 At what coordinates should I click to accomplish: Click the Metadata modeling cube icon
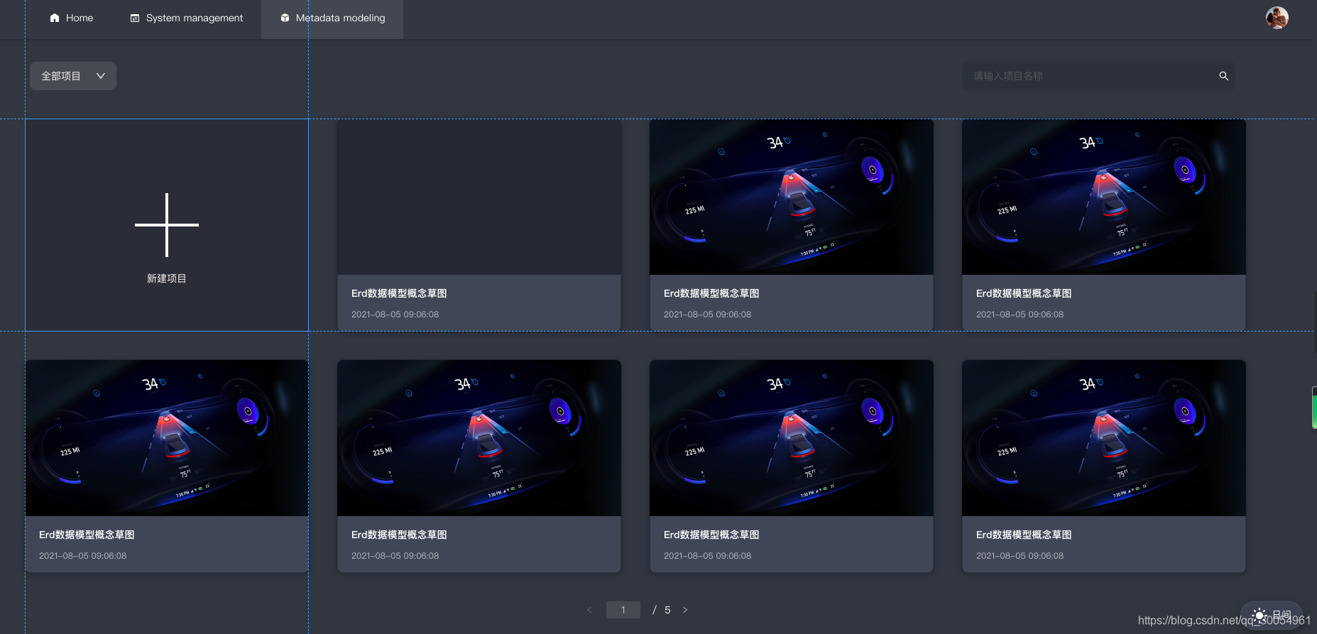[285, 18]
